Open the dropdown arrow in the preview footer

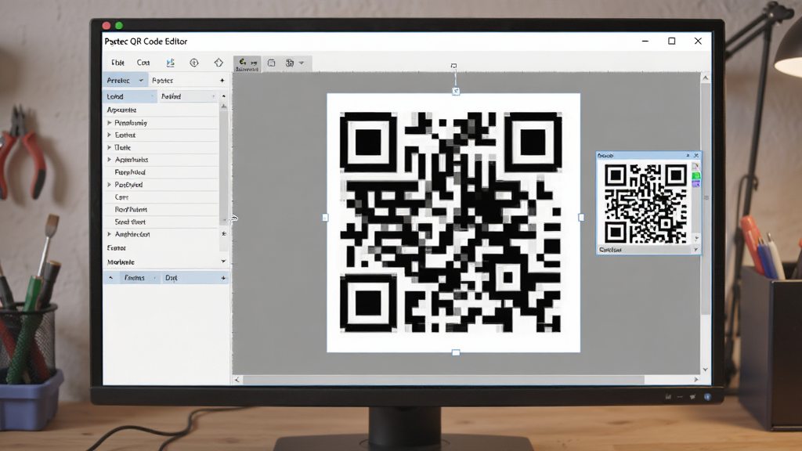click(695, 250)
